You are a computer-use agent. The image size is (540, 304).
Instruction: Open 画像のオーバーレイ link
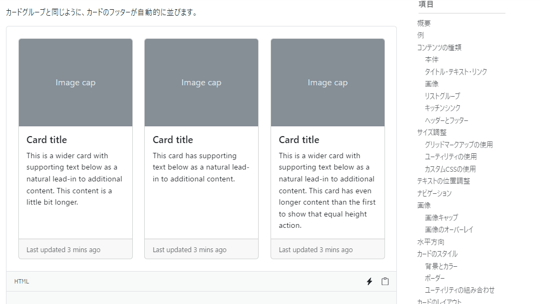tap(449, 229)
